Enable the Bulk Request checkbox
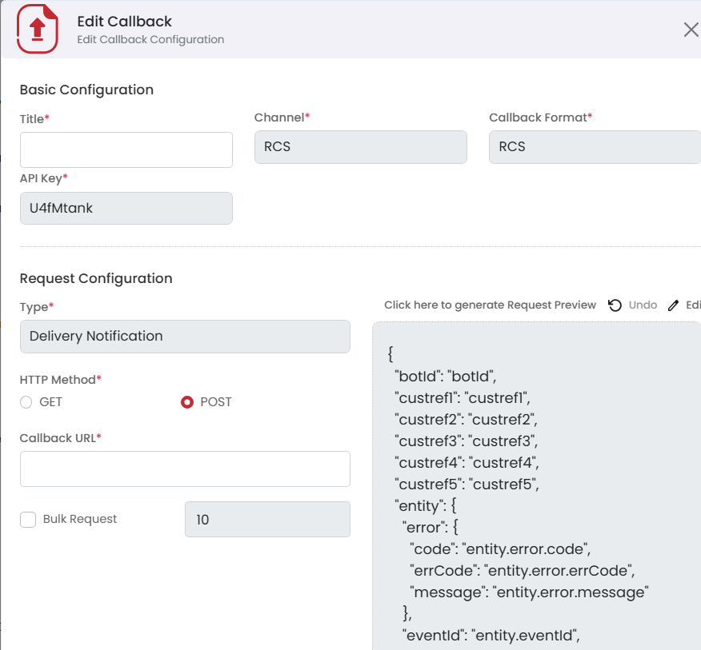 pyautogui.click(x=28, y=520)
